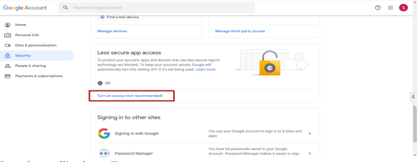Click Turn on access (not recommended) link
The image size is (418, 162).
[x=130, y=96]
